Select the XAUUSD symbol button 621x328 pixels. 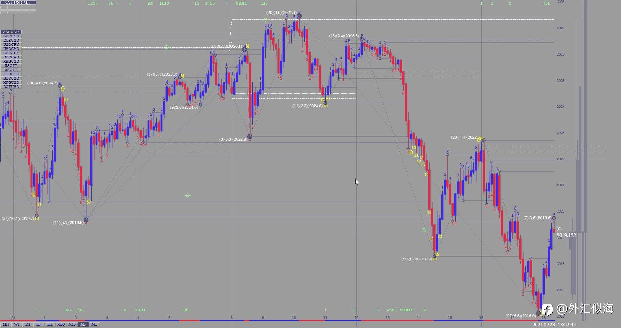pos(11,32)
